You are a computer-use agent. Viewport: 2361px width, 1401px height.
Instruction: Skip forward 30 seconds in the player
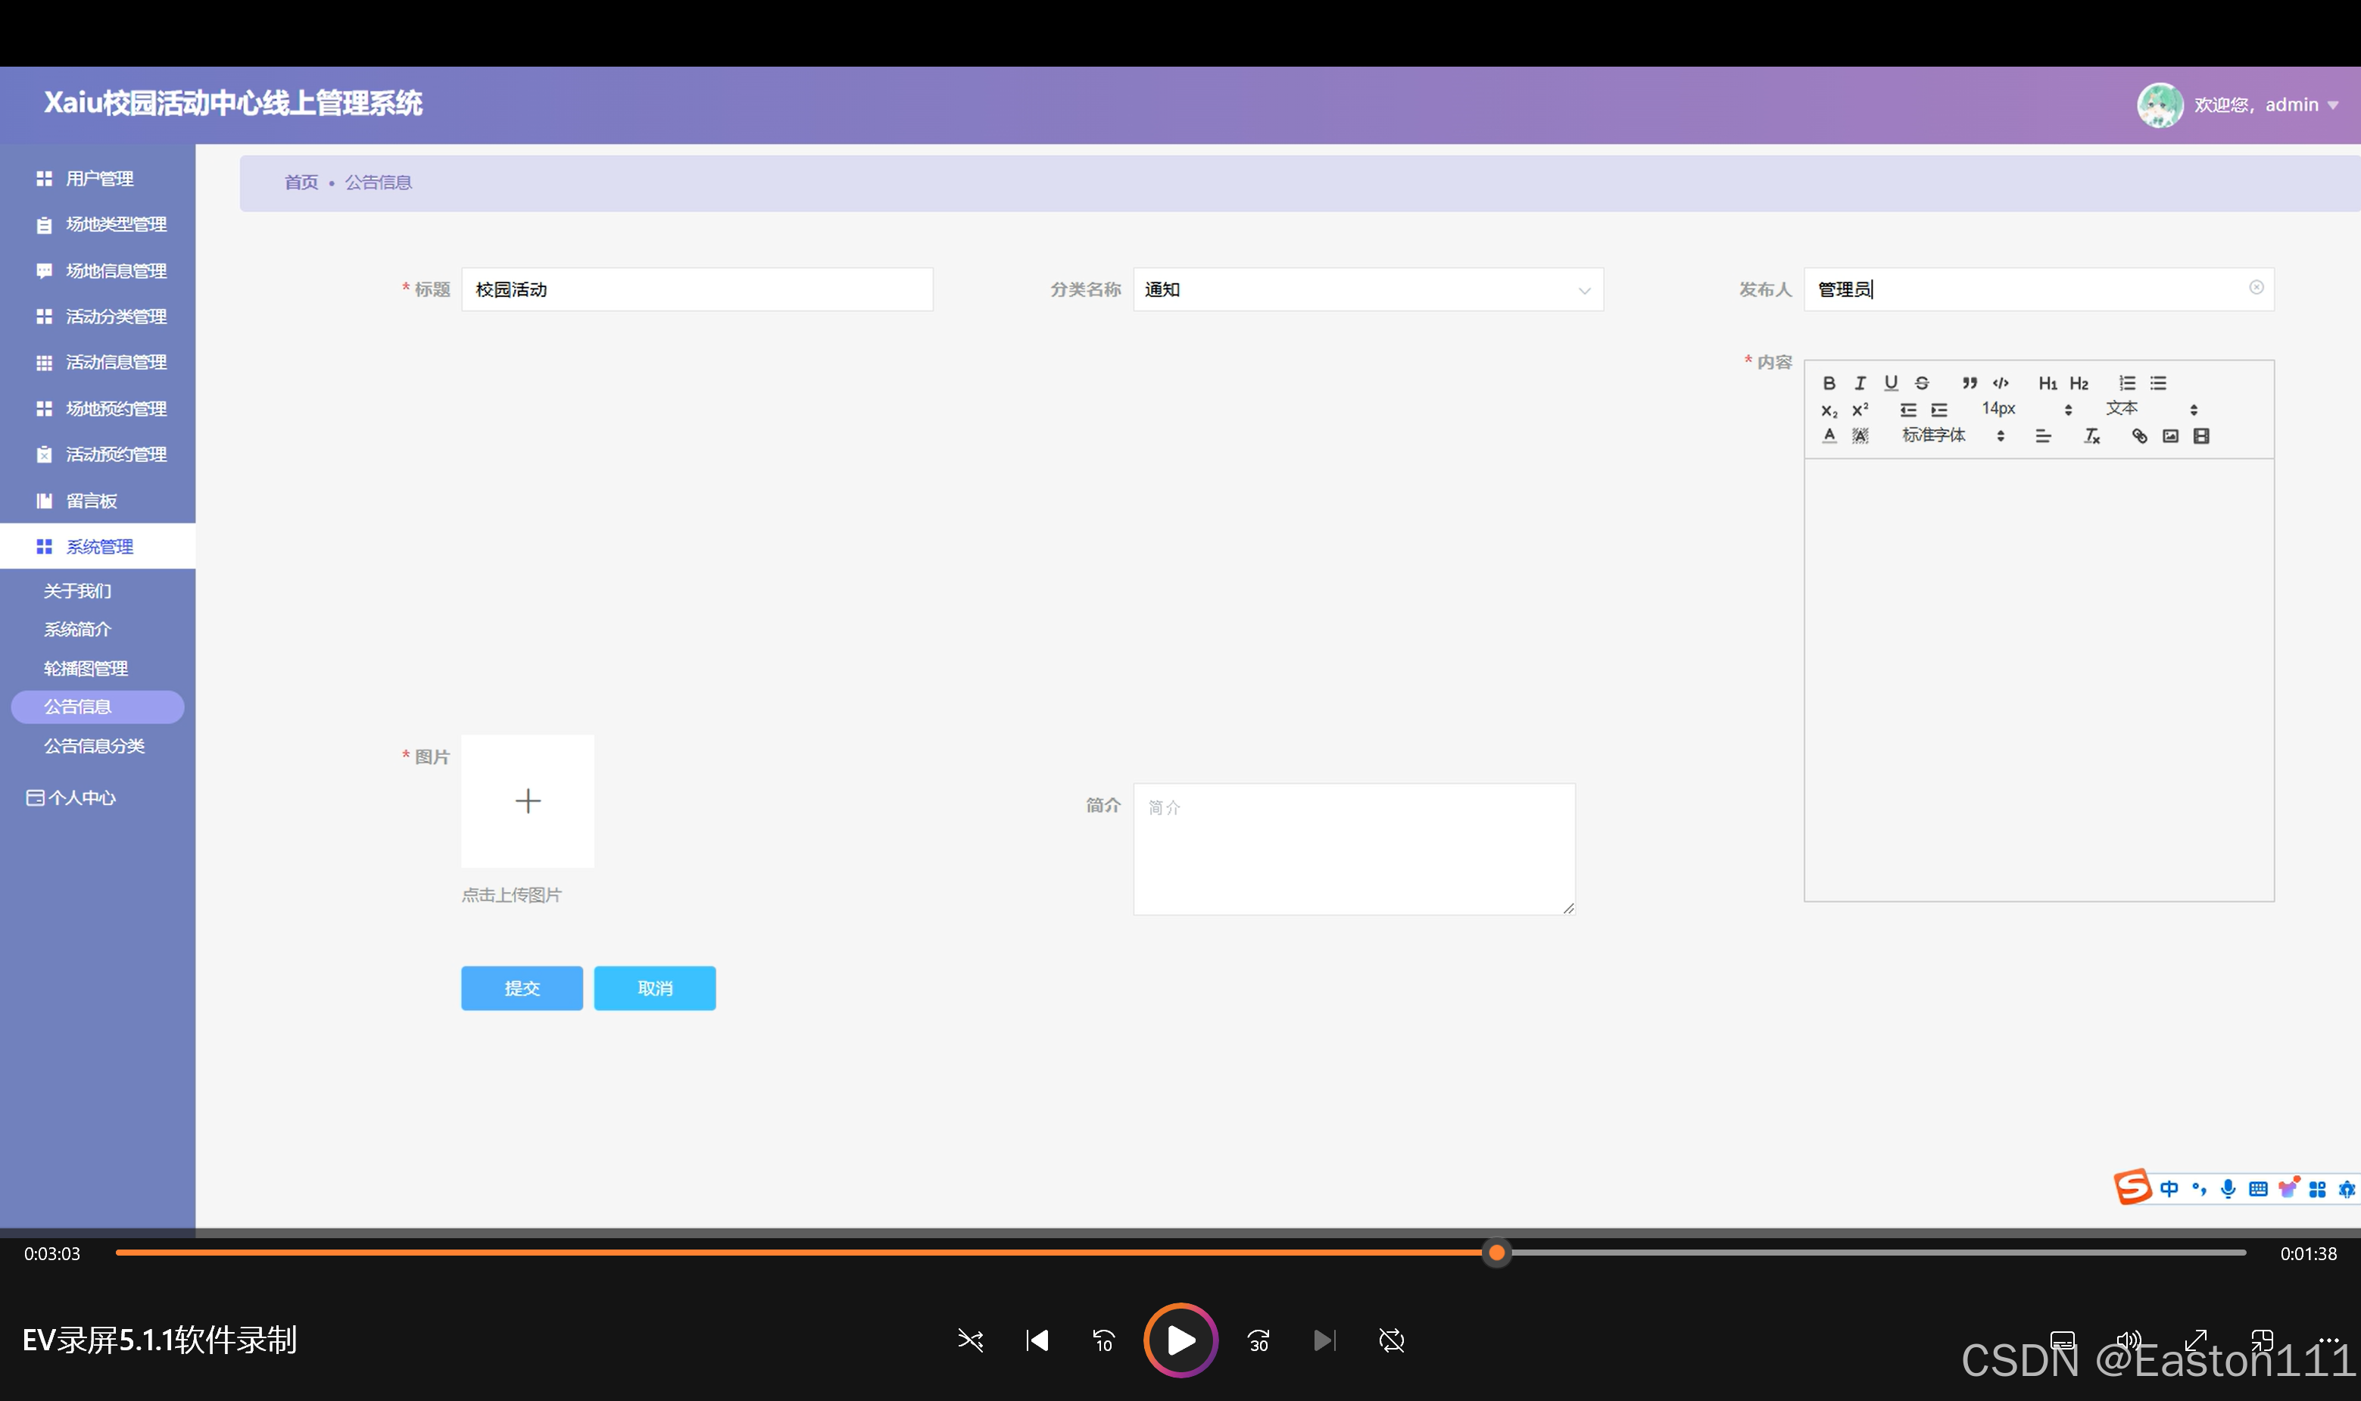[x=1258, y=1340]
